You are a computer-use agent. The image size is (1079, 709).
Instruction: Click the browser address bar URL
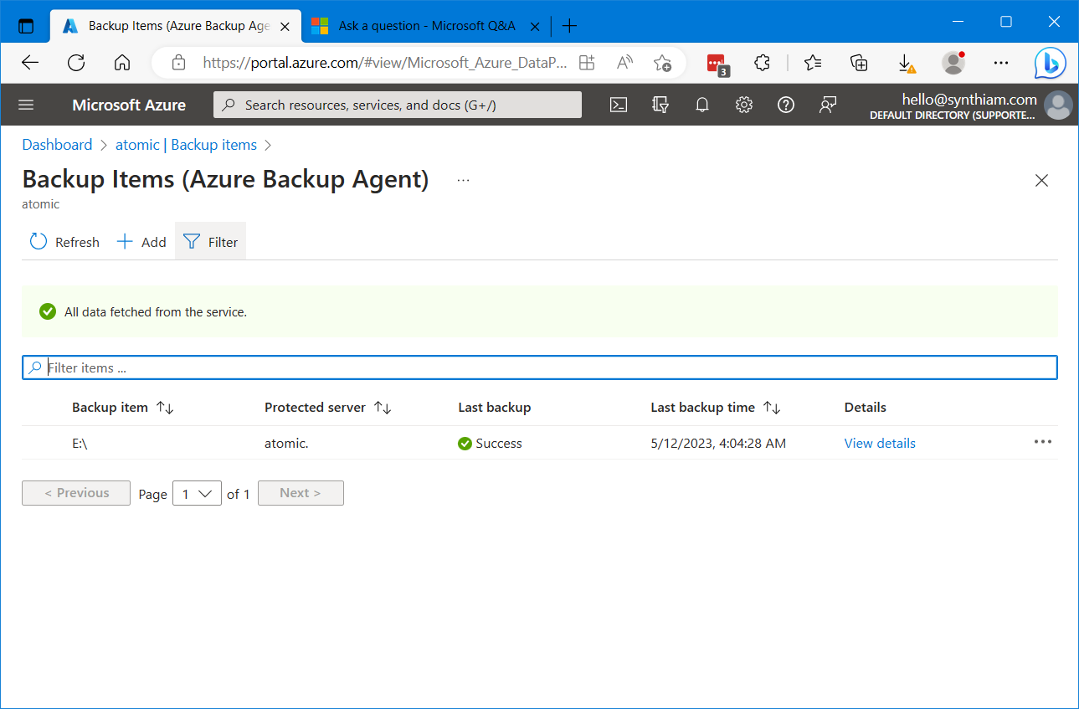click(x=385, y=63)
